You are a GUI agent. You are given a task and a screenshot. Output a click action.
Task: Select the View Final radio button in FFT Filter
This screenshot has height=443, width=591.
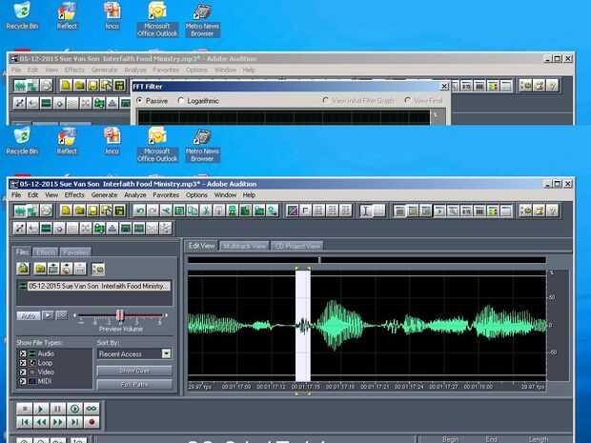pyautogui.click(x=407, y=101)
